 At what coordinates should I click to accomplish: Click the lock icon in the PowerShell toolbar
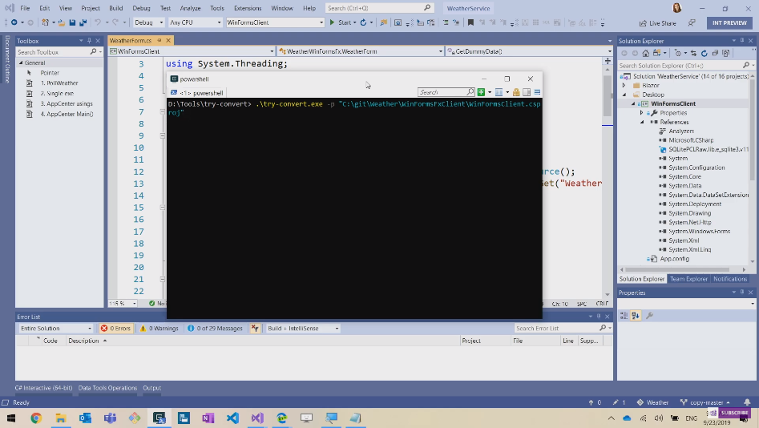coord(516,92)
